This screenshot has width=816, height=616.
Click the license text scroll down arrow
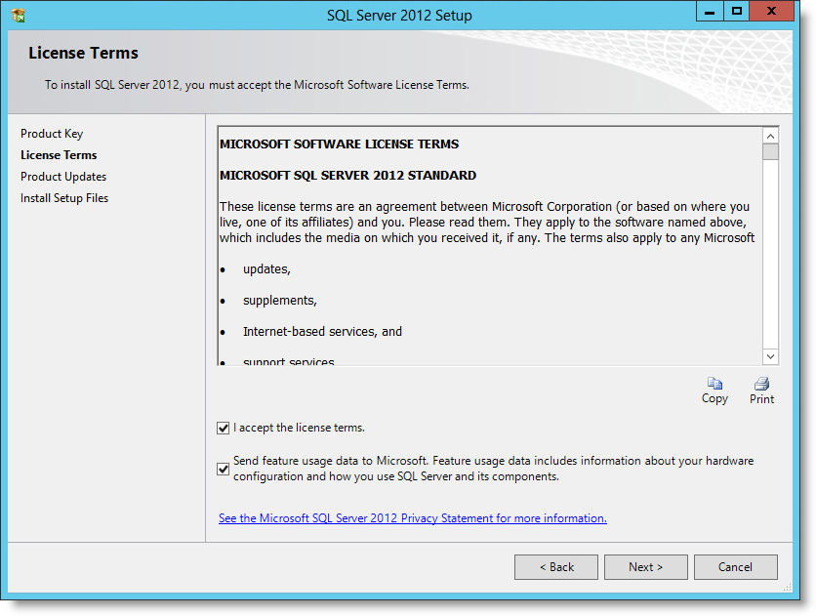tap(770, 356)
